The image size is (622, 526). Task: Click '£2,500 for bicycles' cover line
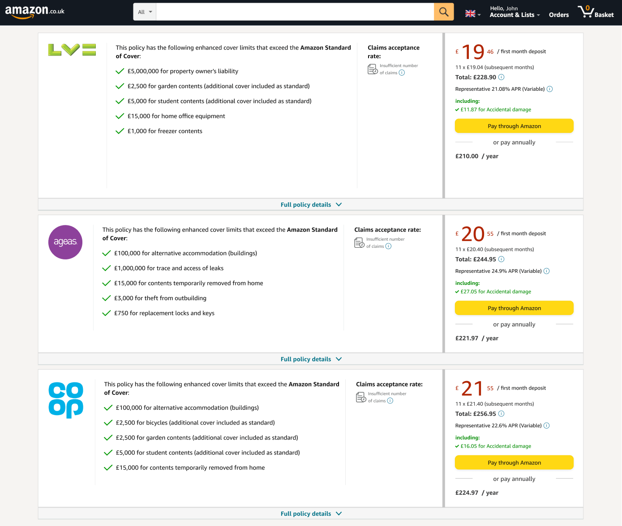click(x=195, y=423)
